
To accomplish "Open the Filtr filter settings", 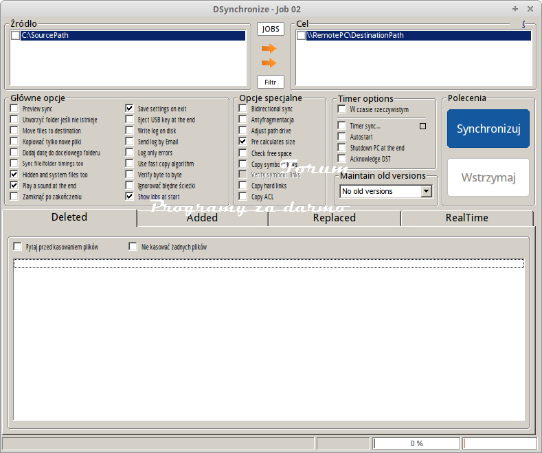I will (x=271, y=82).
